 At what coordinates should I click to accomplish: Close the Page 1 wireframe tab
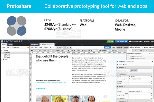click(41, 45)
